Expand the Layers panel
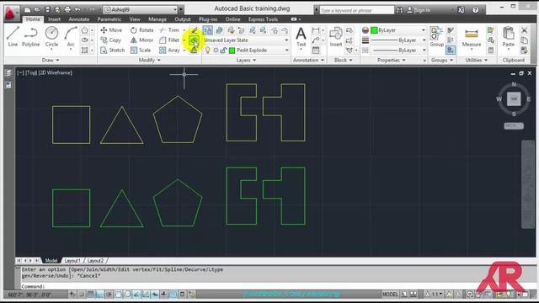The height and width of the screenshot is (303, 539). pyautogui.click(x=246, y=60)
